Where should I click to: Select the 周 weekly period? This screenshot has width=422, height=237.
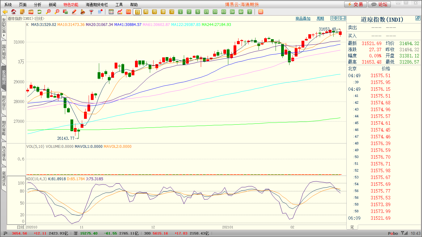coord(146,12)
